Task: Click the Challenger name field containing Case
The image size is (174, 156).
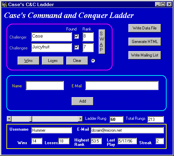Action: coord(51,37)
